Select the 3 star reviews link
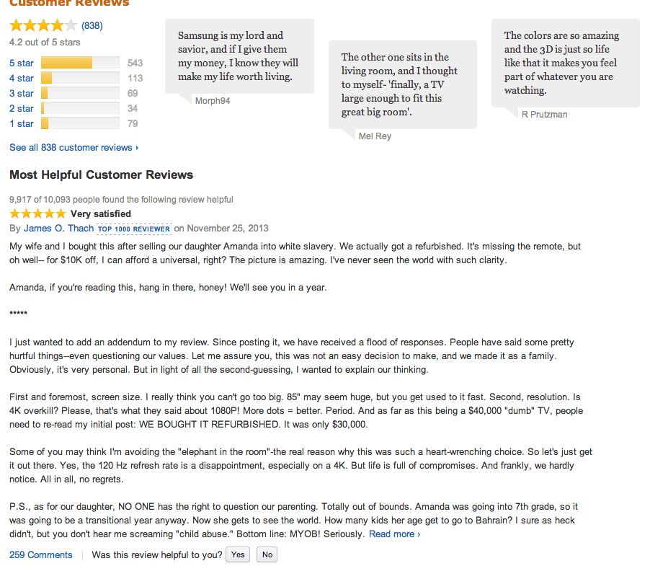The height and width of the screenshot is (566, 650). [x=22, y=93]
